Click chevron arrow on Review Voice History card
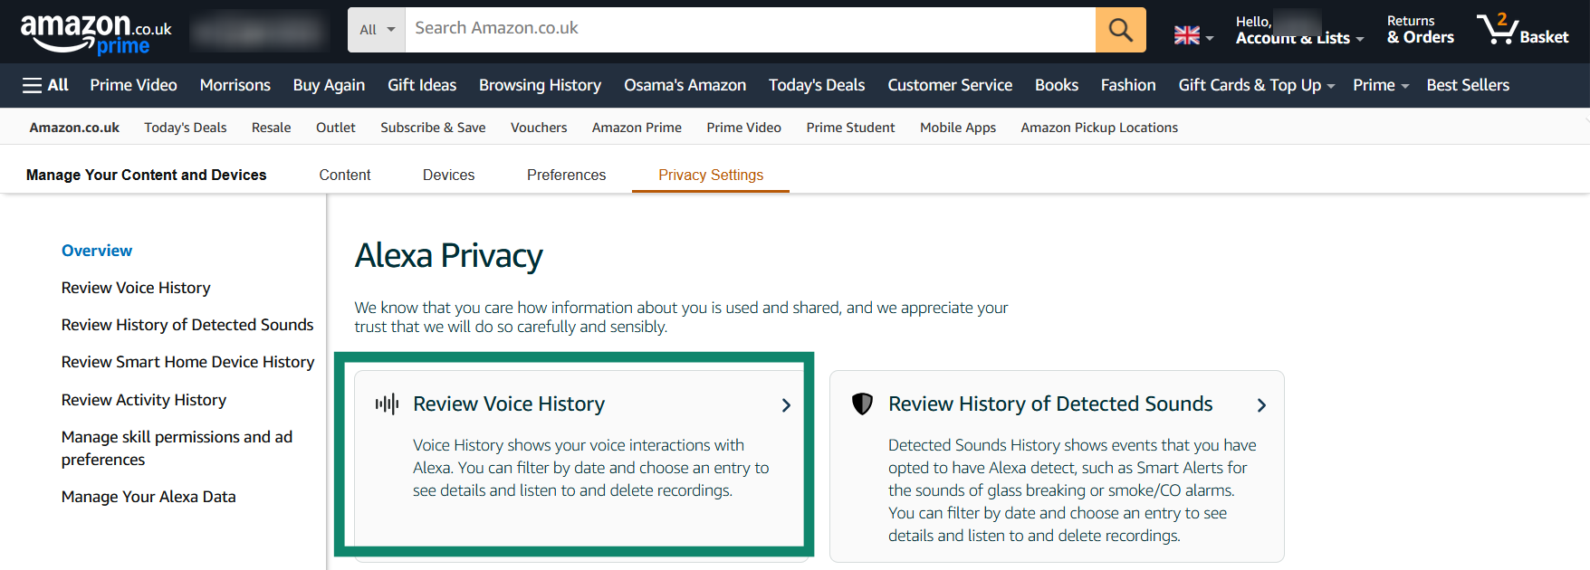This screenshot has width=1590, height=570. click(786, 405)
